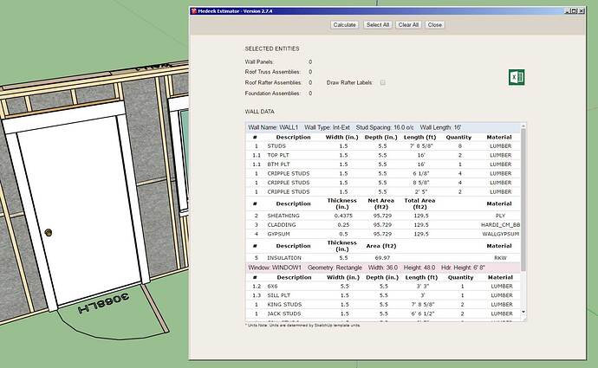Click the wall data scrollbar up arrow
This screenshot has width=598, height=368.
pyautogui.click(x=523, y=126)
